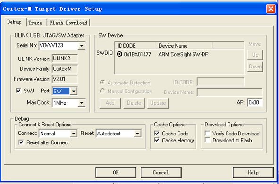Viewport: 279px width, 184px height.
Task: Open the Flash Download tab
Action: 68,23
